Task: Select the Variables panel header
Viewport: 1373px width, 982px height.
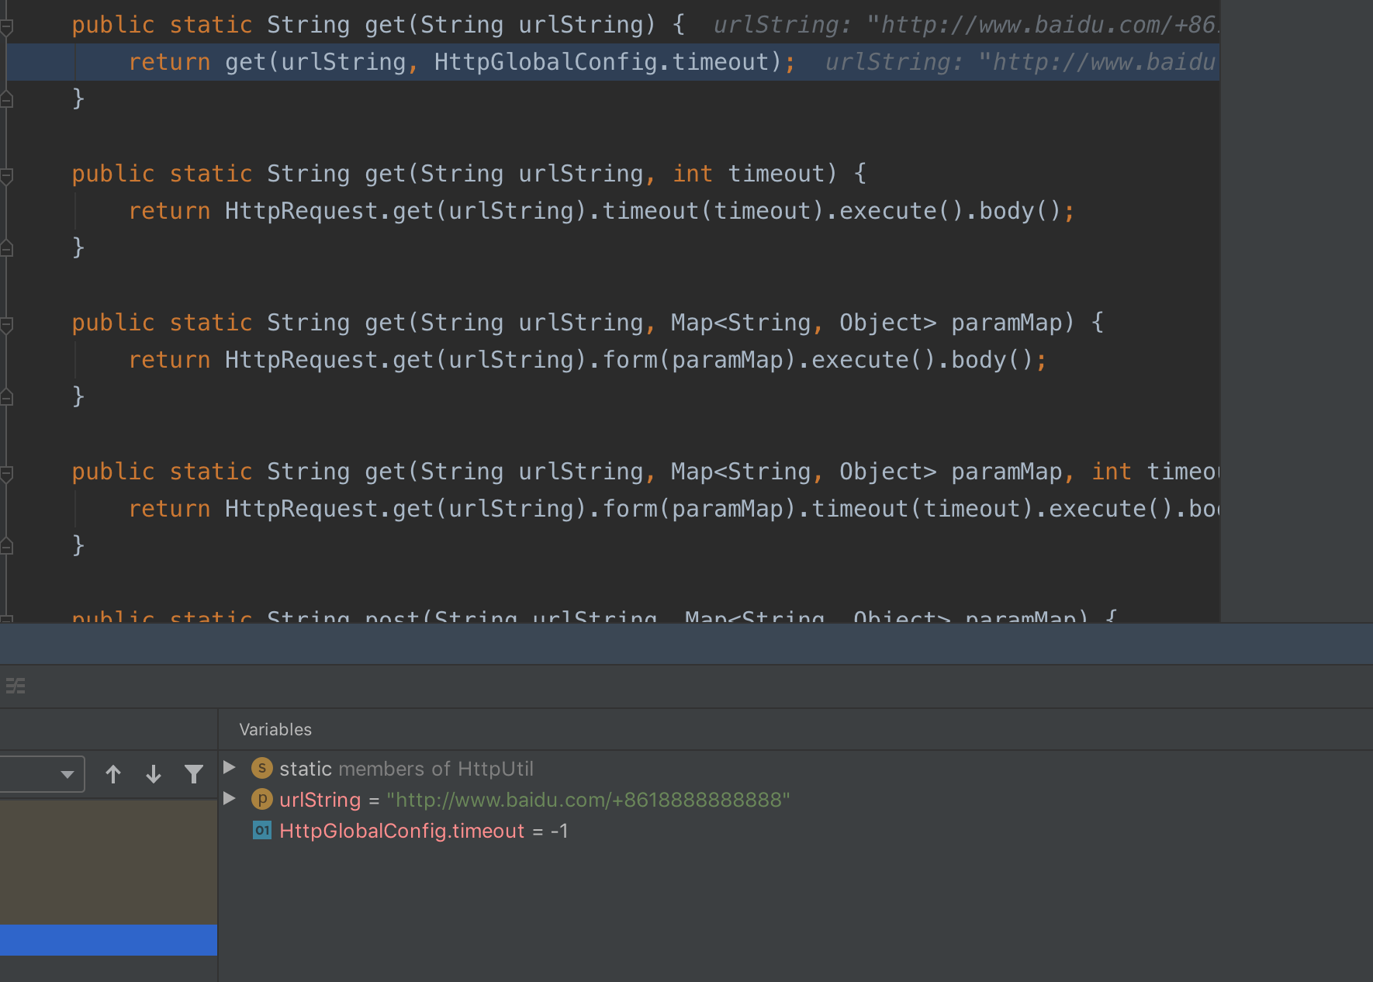Action: [x=275, y=729]
